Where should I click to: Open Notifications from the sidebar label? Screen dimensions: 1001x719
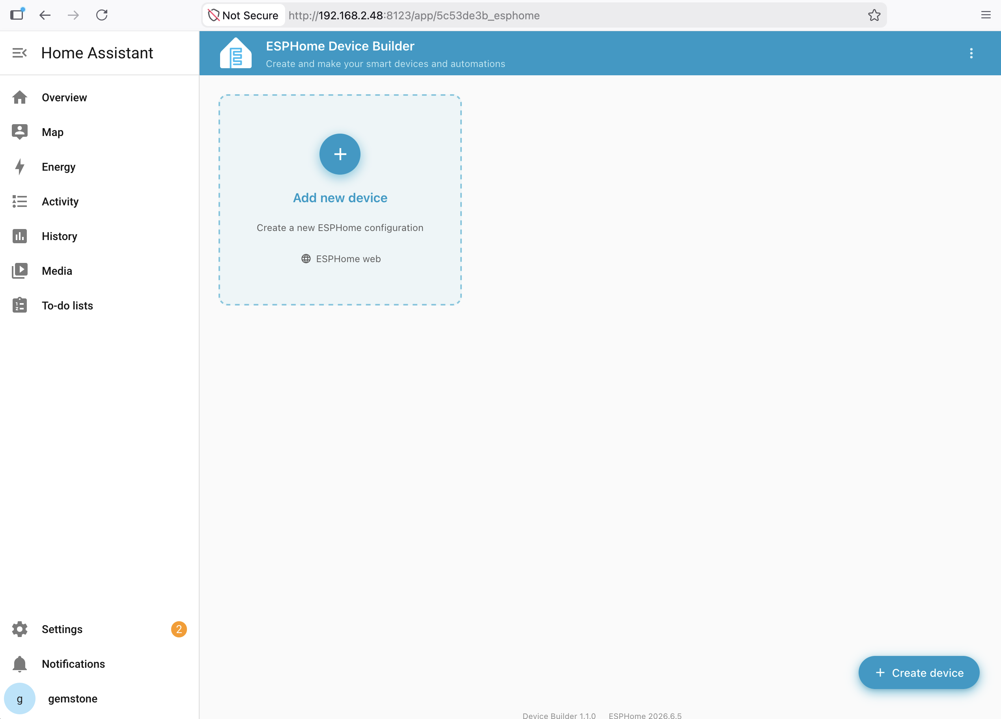pos(73,664)
